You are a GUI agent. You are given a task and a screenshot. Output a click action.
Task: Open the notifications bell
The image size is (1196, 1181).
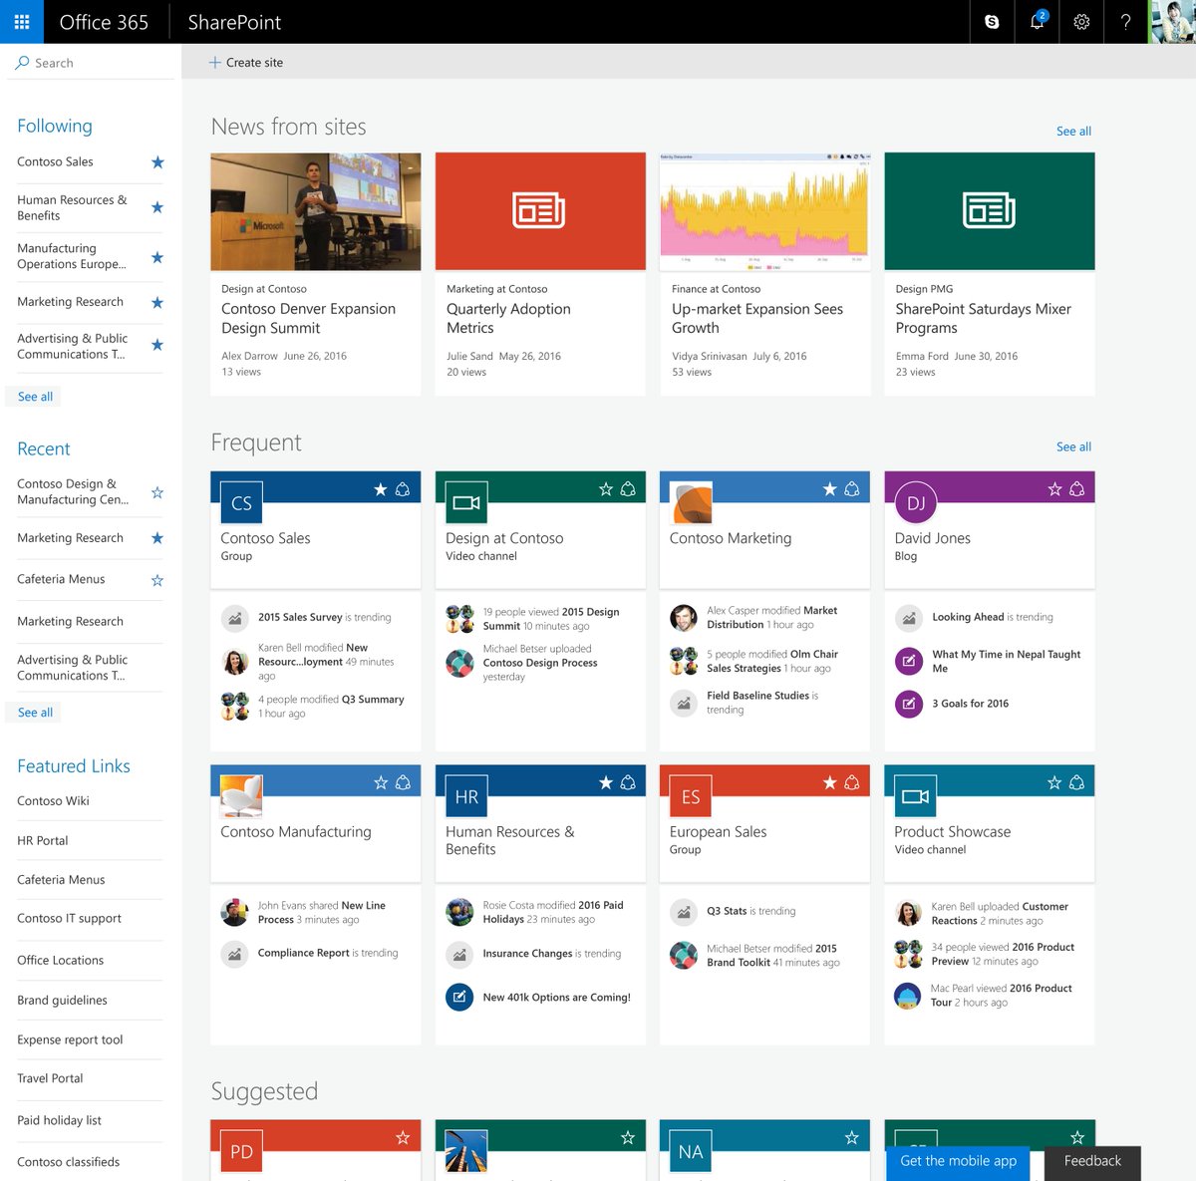click(1037, 22)
